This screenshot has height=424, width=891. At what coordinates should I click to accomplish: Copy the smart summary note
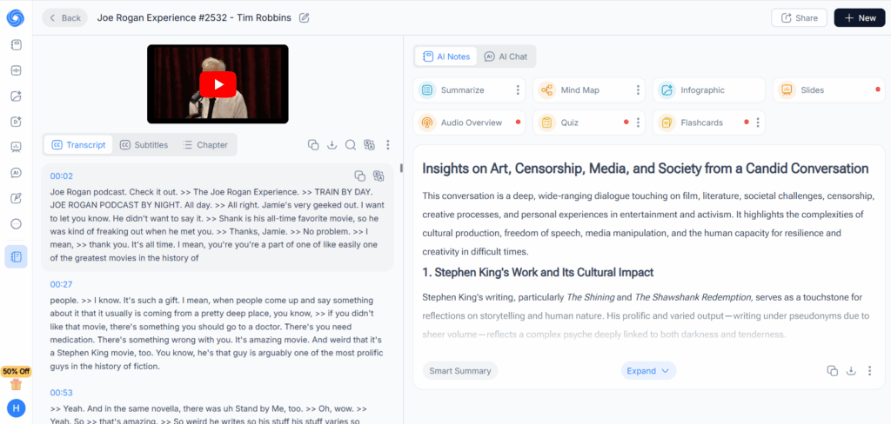coord(833,371)
